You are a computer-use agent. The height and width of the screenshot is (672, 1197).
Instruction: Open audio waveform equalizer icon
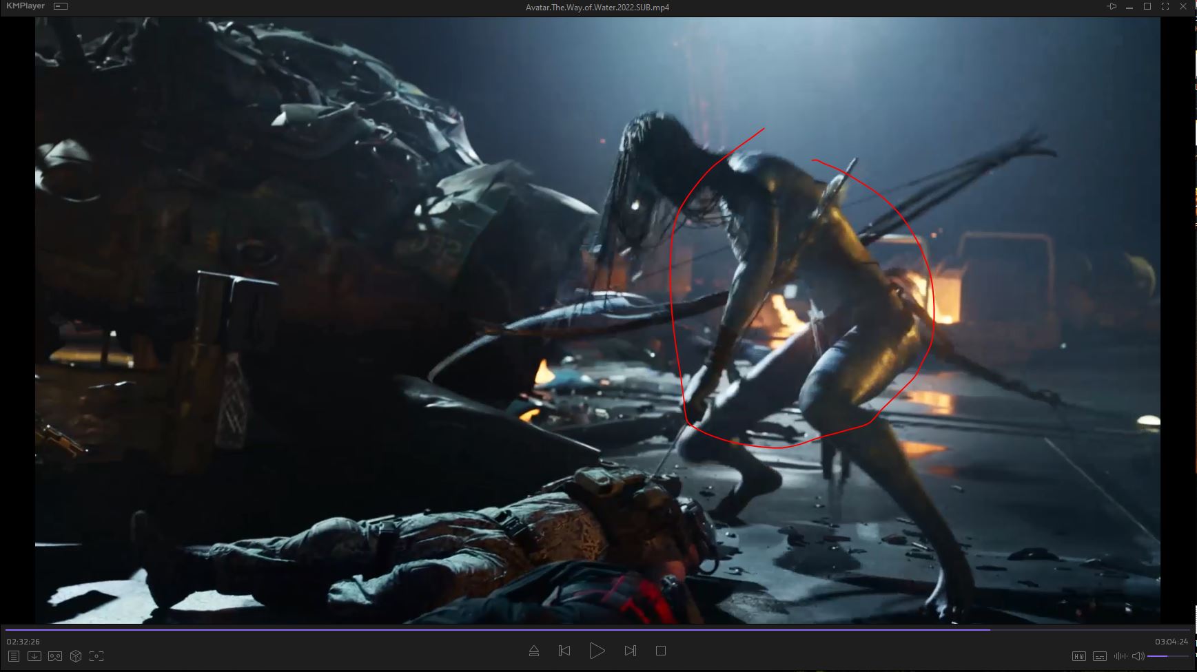(1121, 656)
